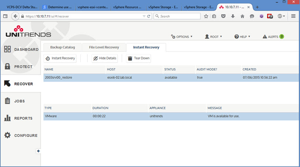Click the APPLIANCE column header
This screenshot has width=300, height=167.
click(x=157, y=108)
